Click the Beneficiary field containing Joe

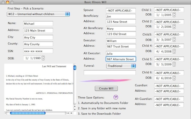[121, 16]
